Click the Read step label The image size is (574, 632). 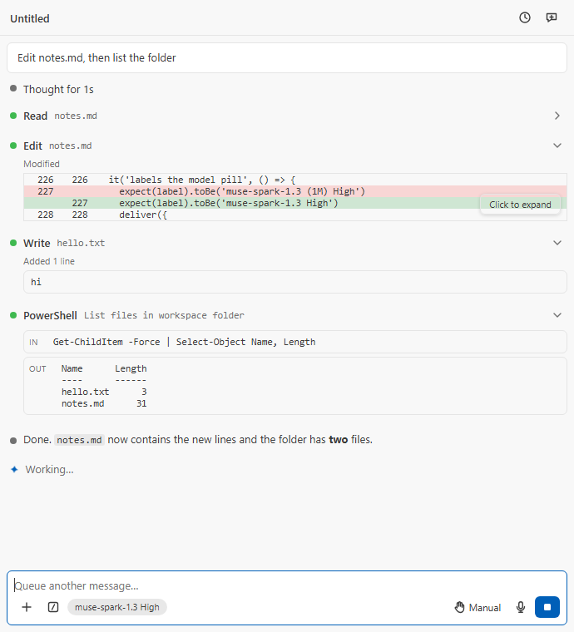(x=35, y=116)
